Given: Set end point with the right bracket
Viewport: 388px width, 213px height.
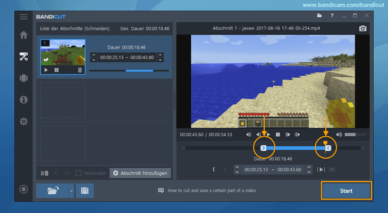Looking at the screenshot, I should point(225,170).
